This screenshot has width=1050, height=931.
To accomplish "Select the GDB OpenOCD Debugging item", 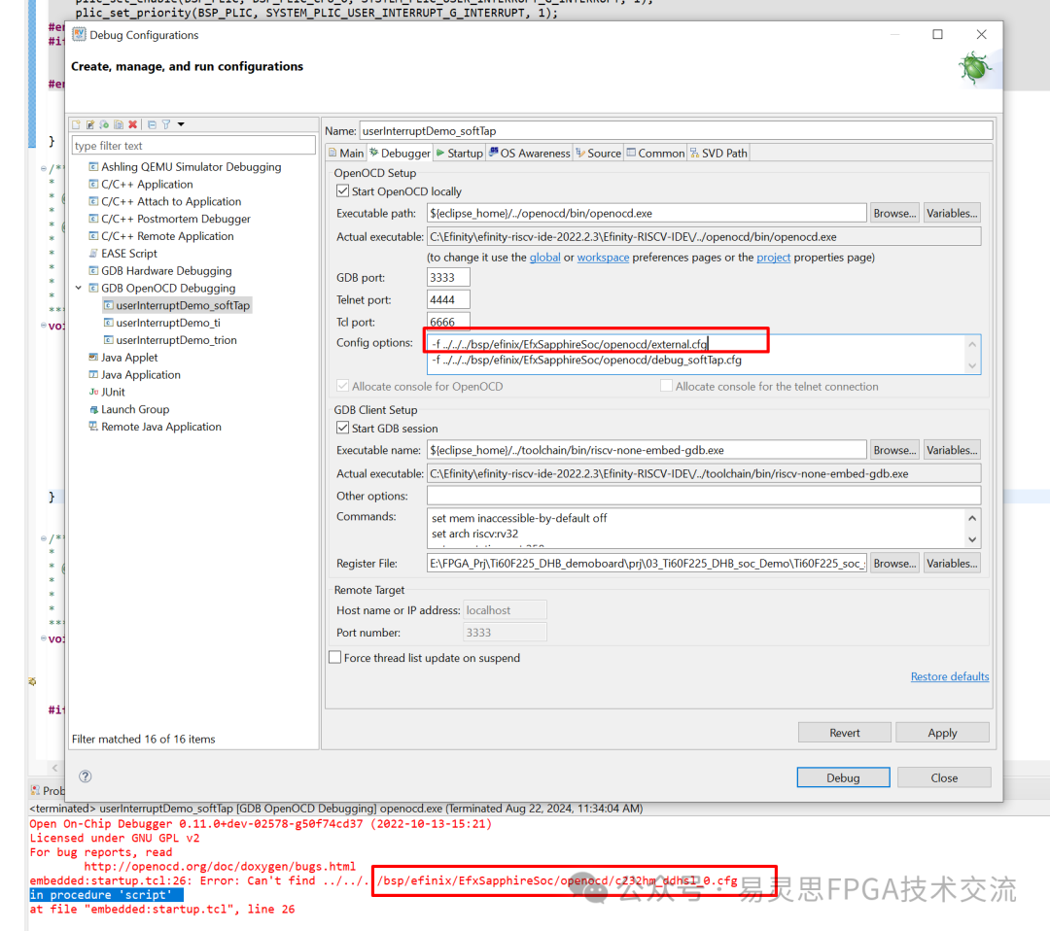I will tap(168, 289).
